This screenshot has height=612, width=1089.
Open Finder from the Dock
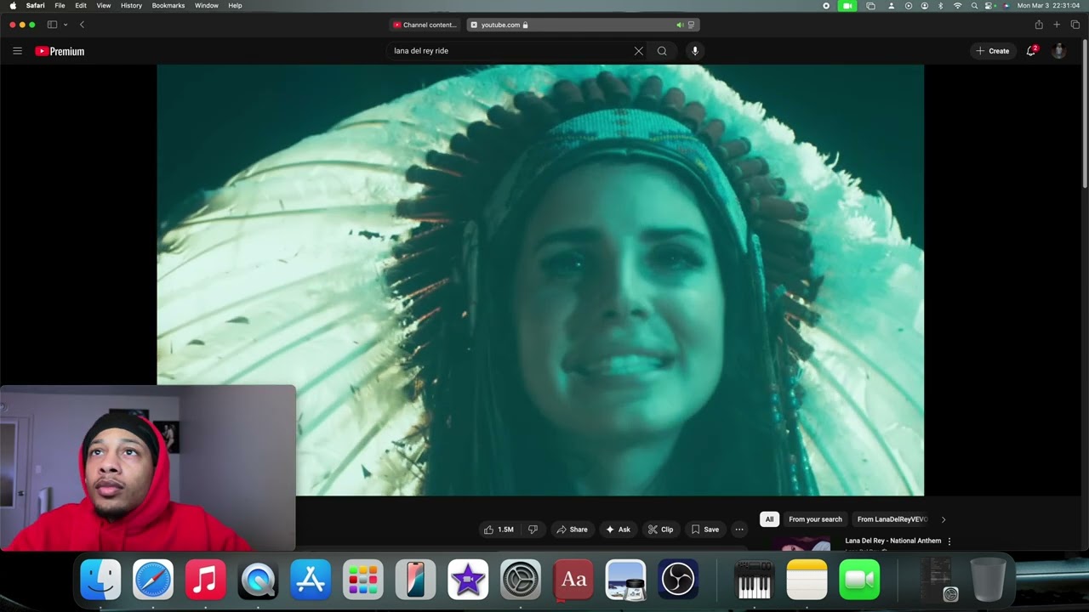tap(100, 580)
